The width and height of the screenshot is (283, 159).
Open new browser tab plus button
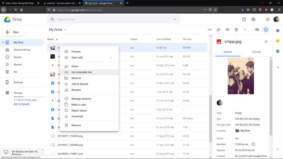click(x=127, y=3)
